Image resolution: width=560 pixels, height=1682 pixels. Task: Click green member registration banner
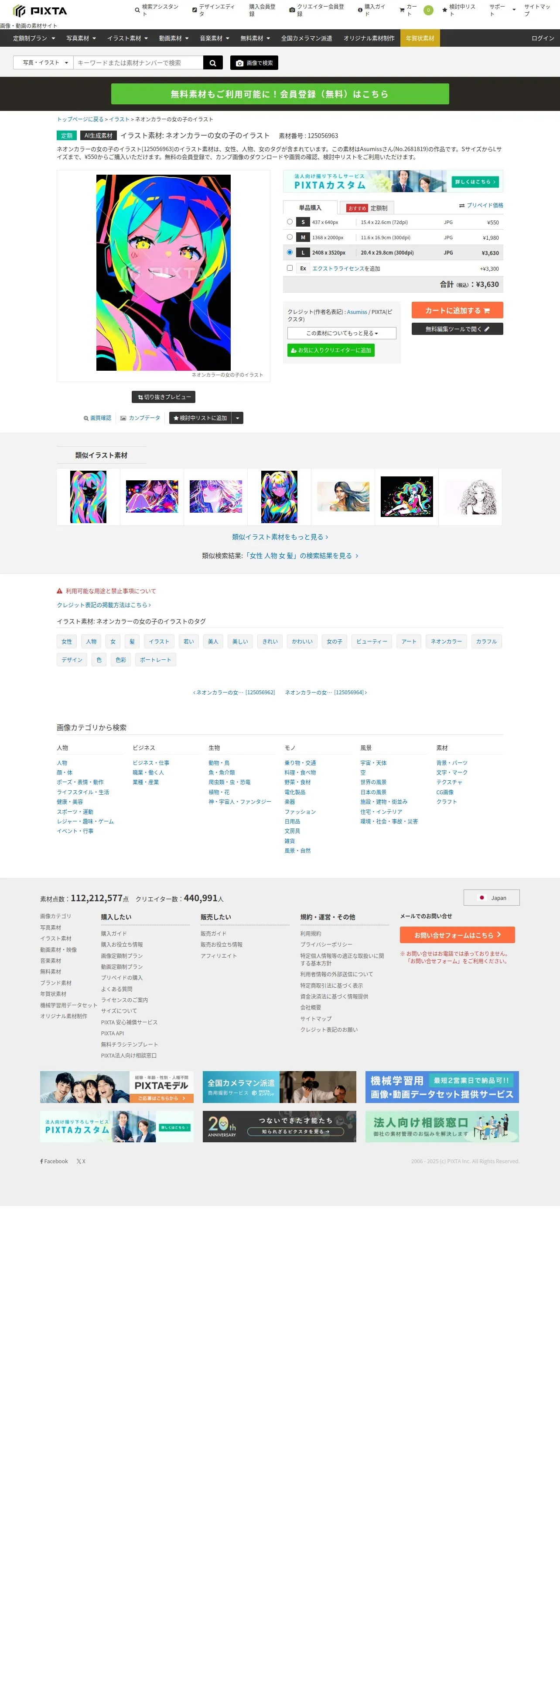280,94
